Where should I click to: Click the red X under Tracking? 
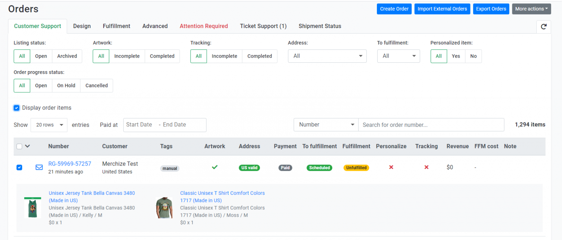426,167
